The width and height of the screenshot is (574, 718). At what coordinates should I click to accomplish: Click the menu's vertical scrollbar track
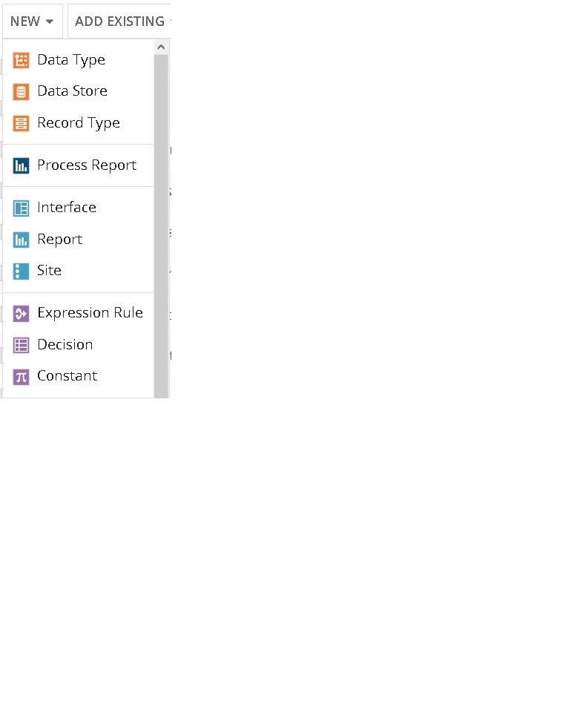(x=161, y=226)
